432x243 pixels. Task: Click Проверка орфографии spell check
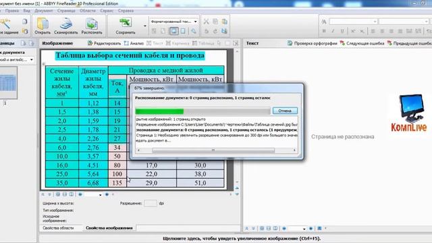pyautogui.click(x=312, y=43)
